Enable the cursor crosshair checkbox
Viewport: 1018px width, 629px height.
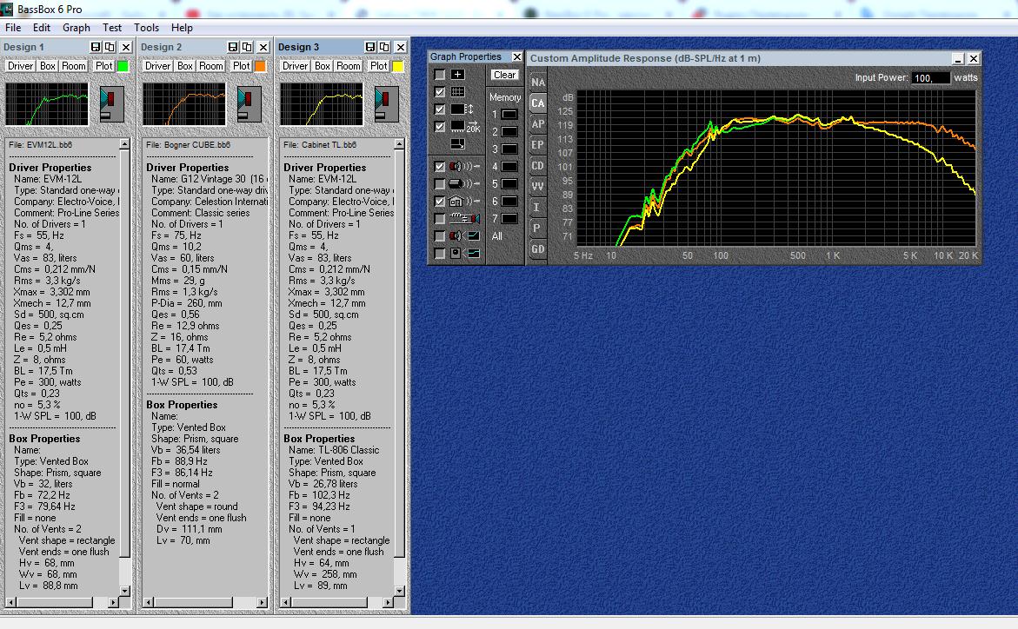pos(440,75)
